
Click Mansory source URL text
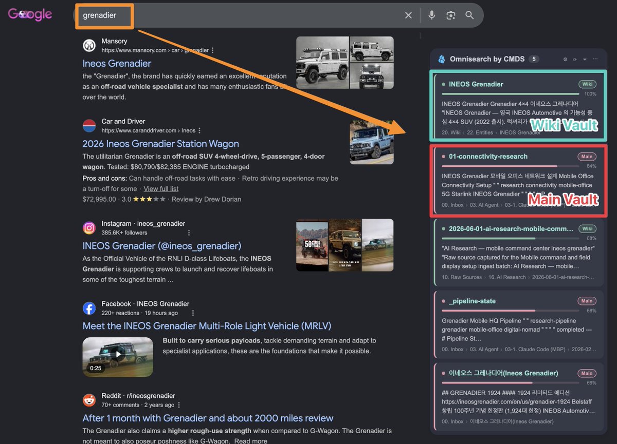(155, 50)
